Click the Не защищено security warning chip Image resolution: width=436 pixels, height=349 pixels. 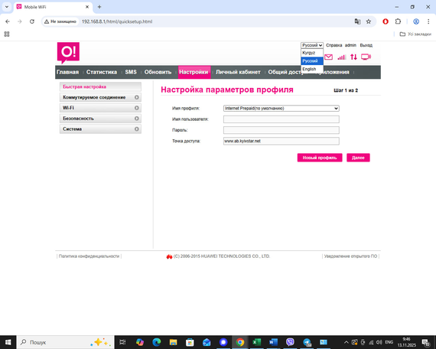[x=60, y=21]
